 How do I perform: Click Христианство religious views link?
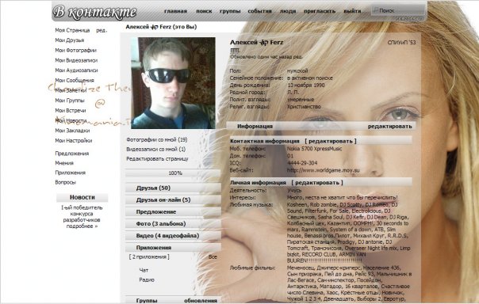pos(304,107)
